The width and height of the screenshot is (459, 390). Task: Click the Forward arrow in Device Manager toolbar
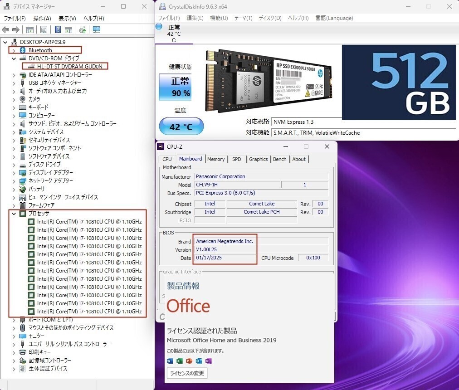(16, 29)
